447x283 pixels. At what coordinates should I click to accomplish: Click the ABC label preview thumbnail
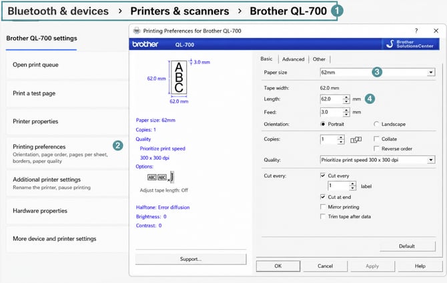pos(179,77)
